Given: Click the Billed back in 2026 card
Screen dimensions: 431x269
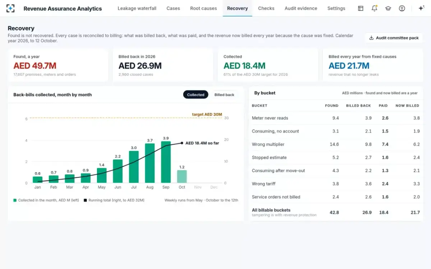Looking at the screenshot, I should tap(163, 66).
